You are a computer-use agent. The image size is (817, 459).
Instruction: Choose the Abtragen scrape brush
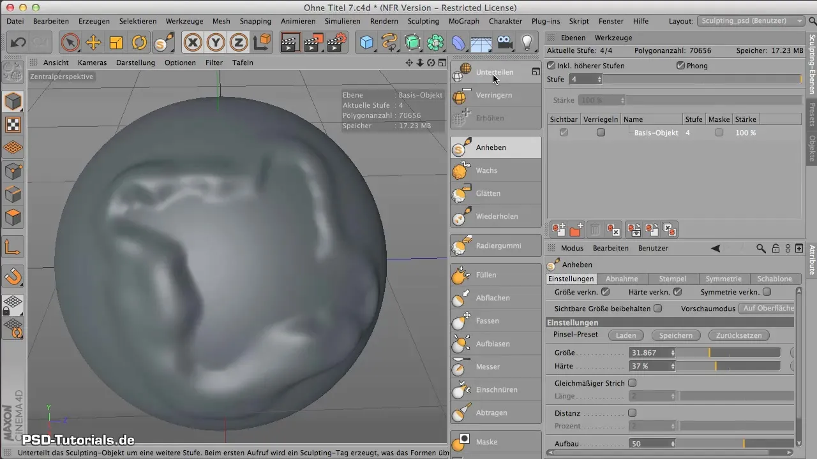tap(495, 412)
